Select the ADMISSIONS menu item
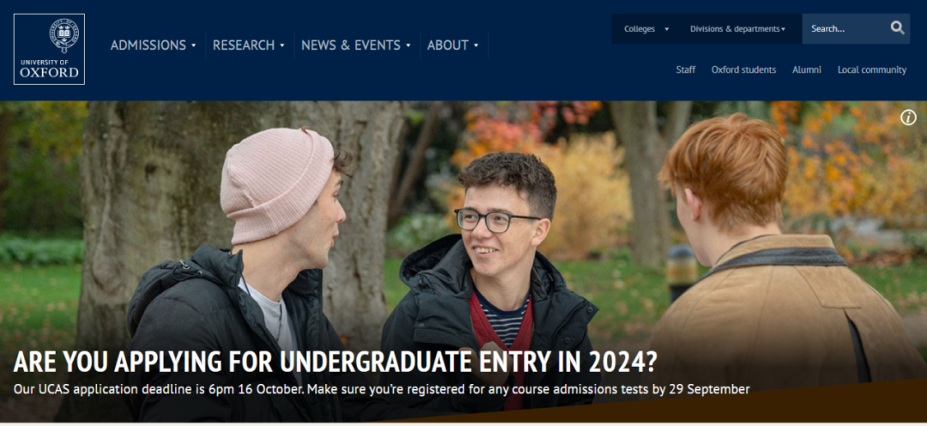Screen dimensions: 927x426 (148, 45)
